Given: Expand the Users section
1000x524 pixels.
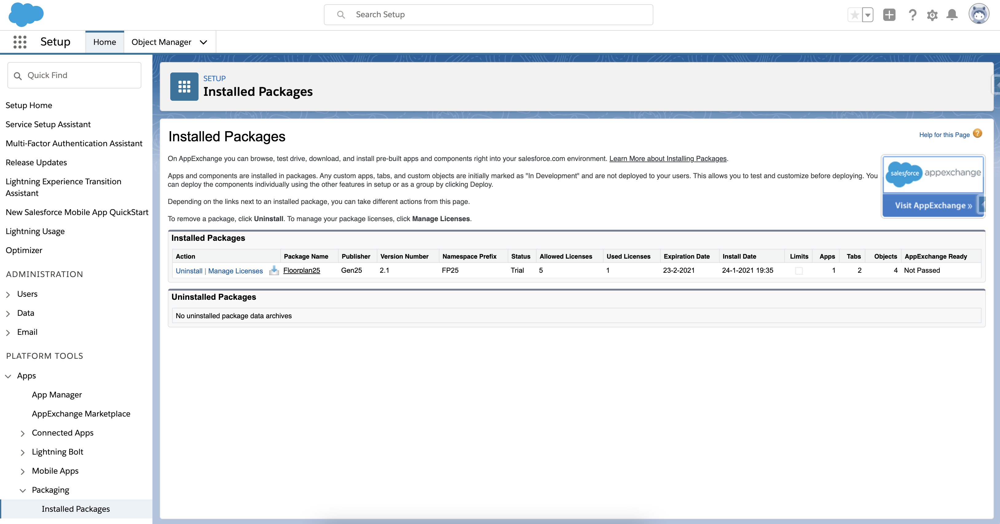Looking at the screenshot, I should [x=9, y=294].
